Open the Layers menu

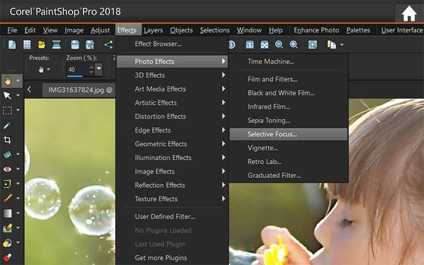tap(153, 30)
